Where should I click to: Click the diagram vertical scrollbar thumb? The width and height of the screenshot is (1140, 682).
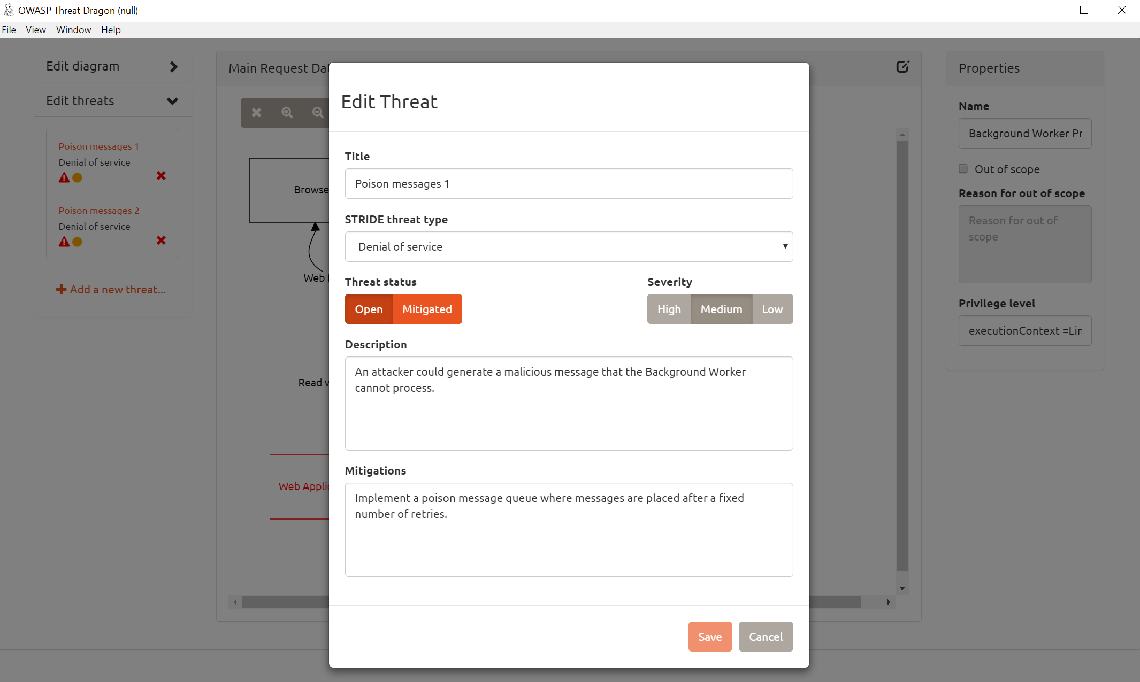tap(902, 355)
